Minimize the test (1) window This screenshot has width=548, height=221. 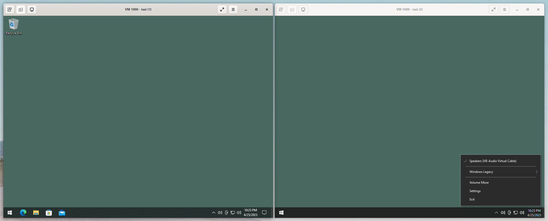point(246,9)
